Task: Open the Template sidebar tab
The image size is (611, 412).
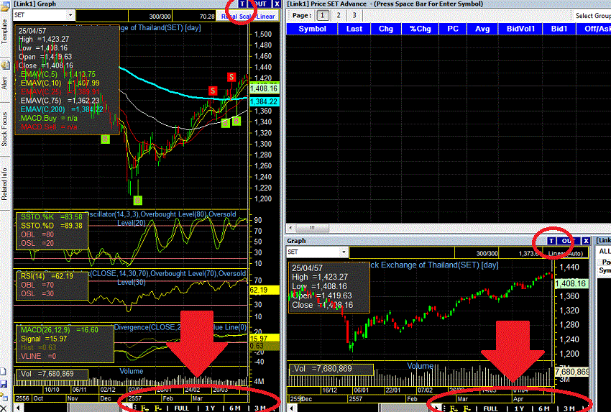Action: 5,32
